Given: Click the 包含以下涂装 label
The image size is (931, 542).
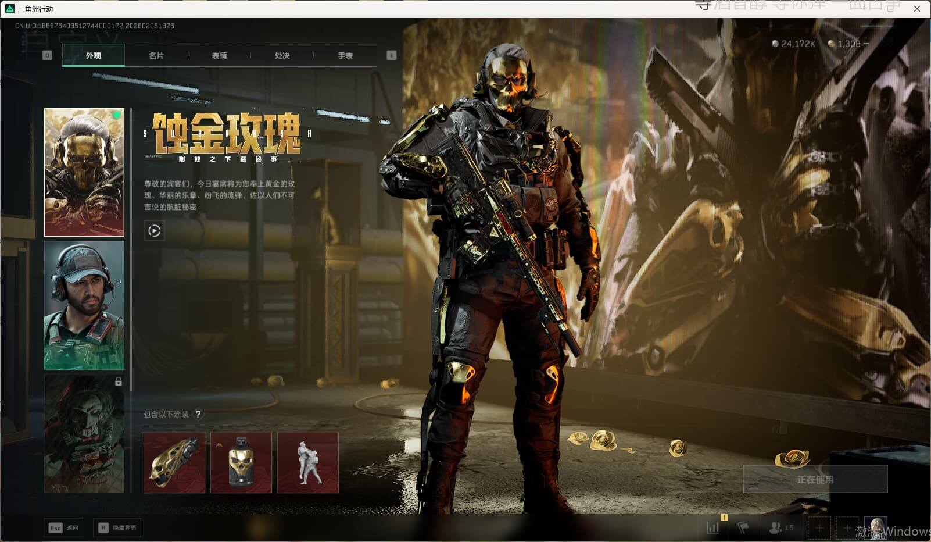Looking at the screenshot, I should [x=166, y=414].
